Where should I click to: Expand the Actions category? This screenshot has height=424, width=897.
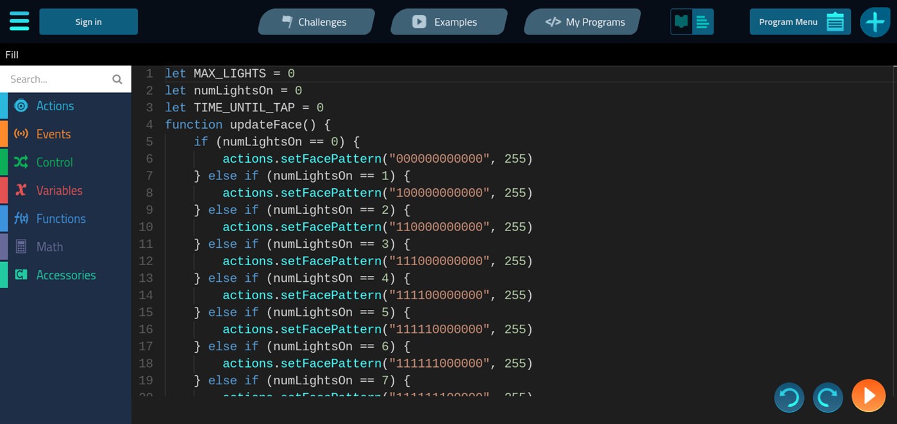pyautogui.click(x=54, y=106)
